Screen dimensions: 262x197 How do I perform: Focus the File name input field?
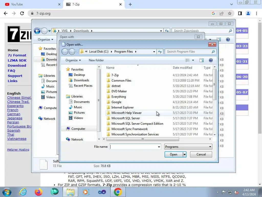pos(134,147)
